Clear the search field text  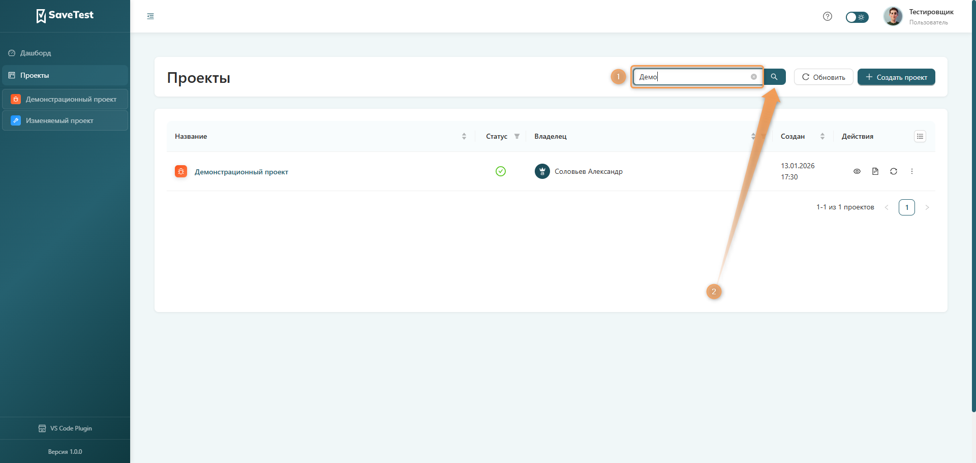click(x=753, y=77)
